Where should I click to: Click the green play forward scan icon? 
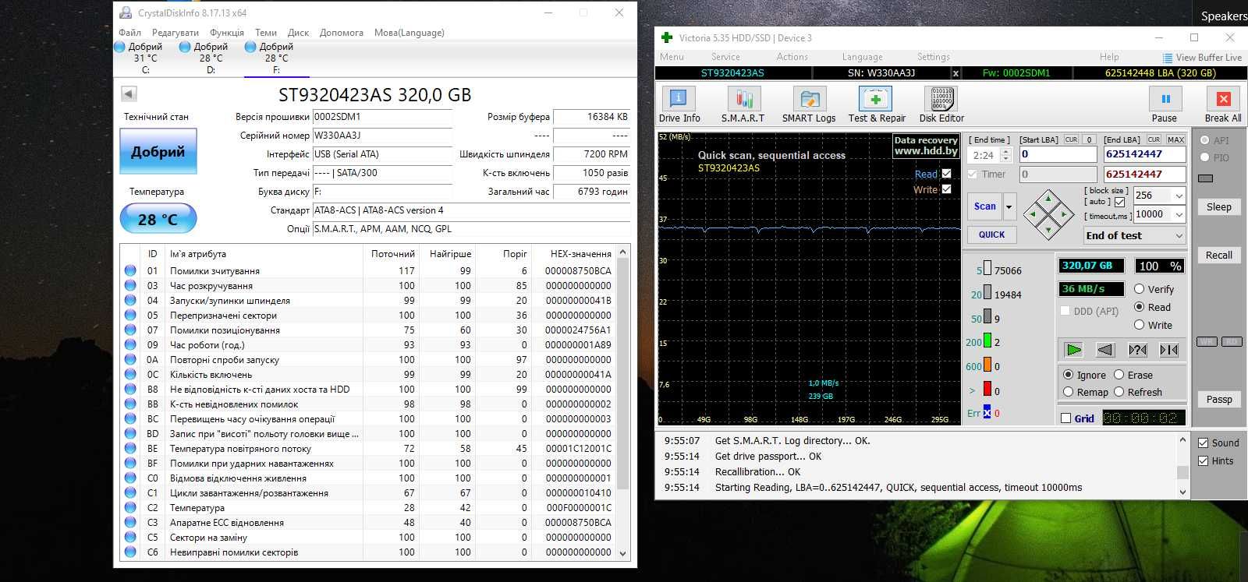click(1074, 350)
